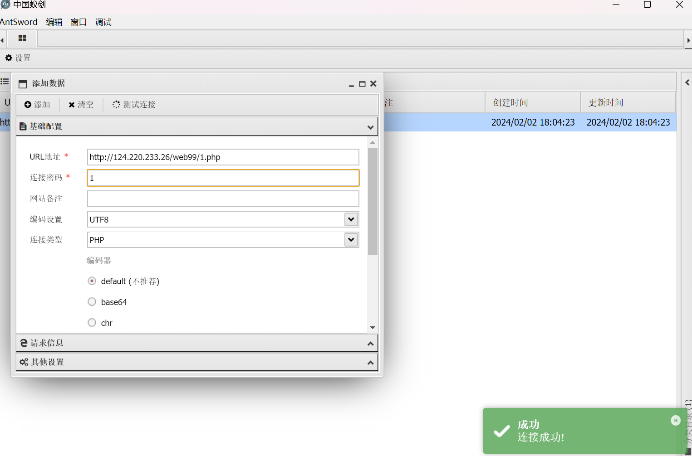This screenshot has height=456, width=692.
Task: Expand the 请求信息 section
Action: tap(197, 343)
